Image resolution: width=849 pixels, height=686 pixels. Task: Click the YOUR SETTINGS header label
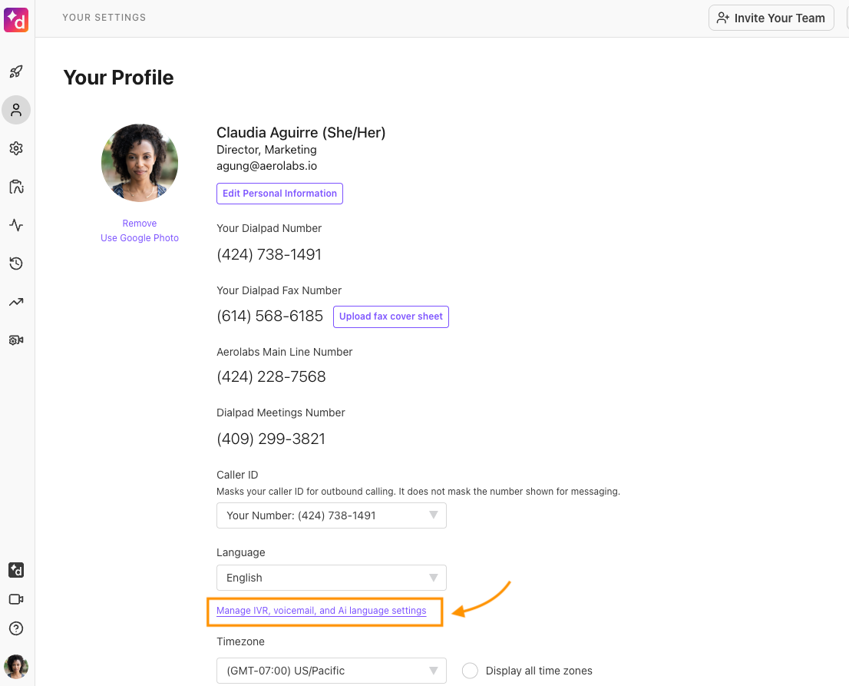(104, 18)
